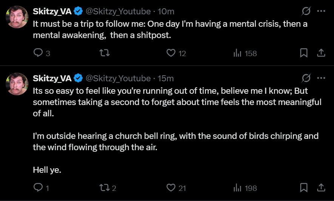View analytics showing 198 views
334x201 pixels.
coord(238,187)
